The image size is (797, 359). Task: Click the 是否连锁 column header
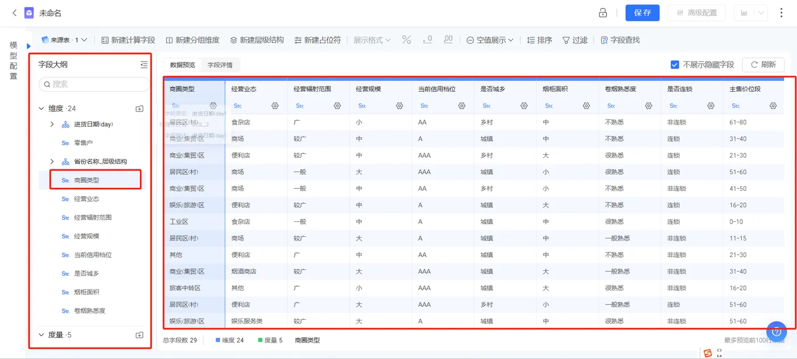[x=679, y=89]
